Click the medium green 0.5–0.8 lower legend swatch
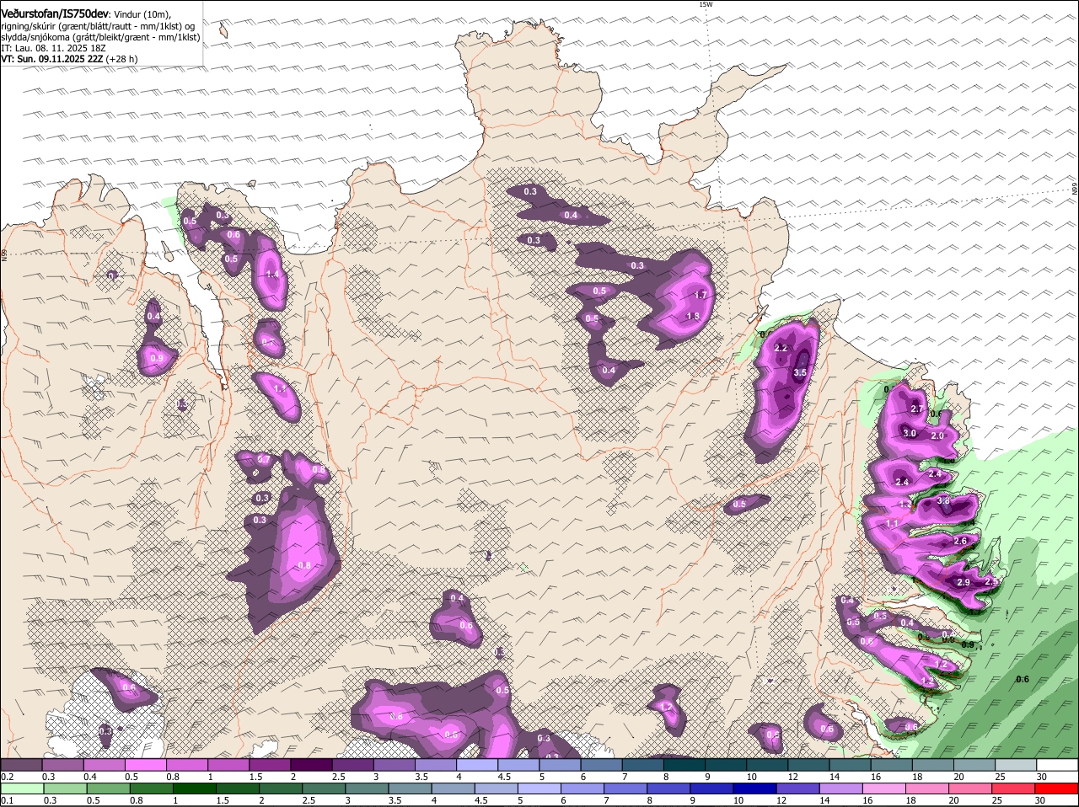The height and width of the screenshot is (807, 1079). [x=109, y=788]
